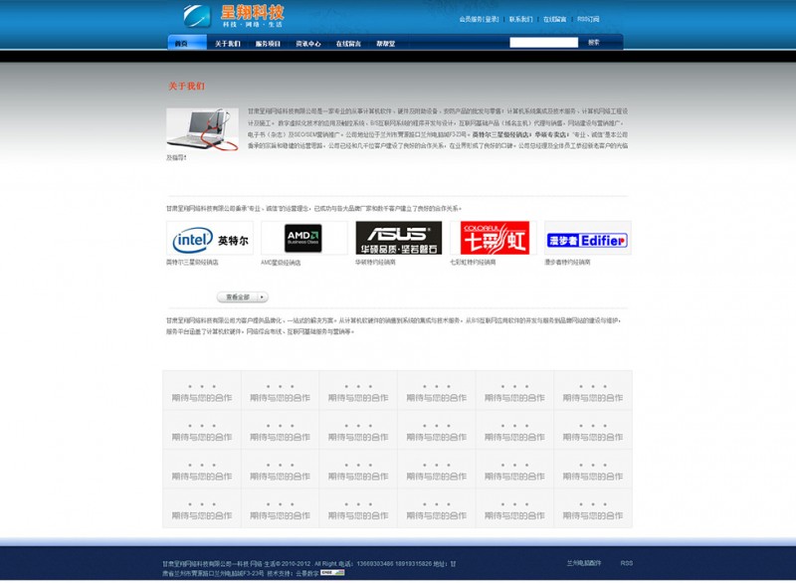The image size is (796, 583).
Task: Open the Intel 英特尔 partner logo
Action: point(209,239)
